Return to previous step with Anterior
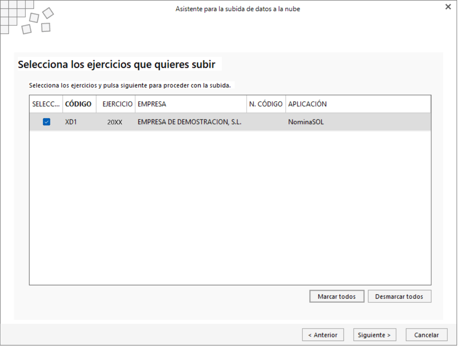 point(323,335)
